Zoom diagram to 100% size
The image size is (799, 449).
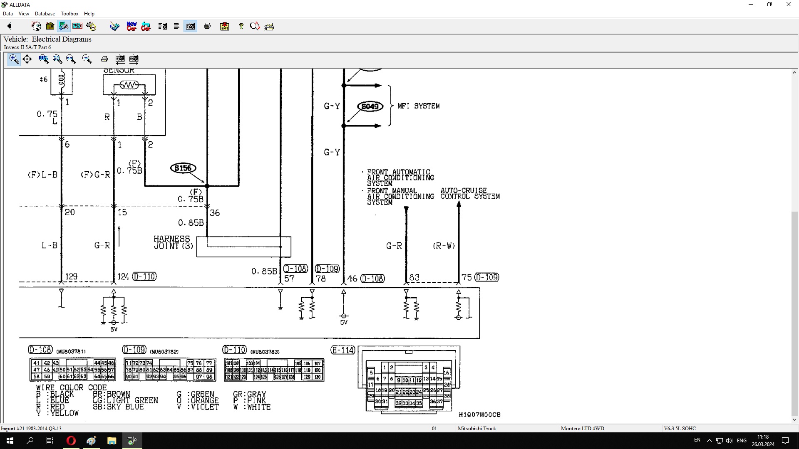[x=43, y=59]
